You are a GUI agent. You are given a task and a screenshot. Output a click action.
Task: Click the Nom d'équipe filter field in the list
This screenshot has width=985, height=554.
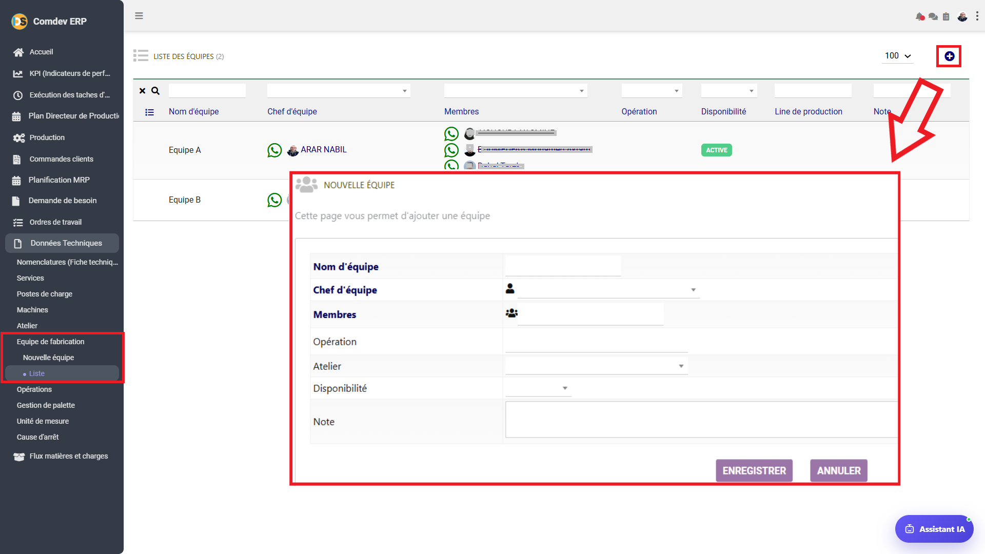coord(207,91)
